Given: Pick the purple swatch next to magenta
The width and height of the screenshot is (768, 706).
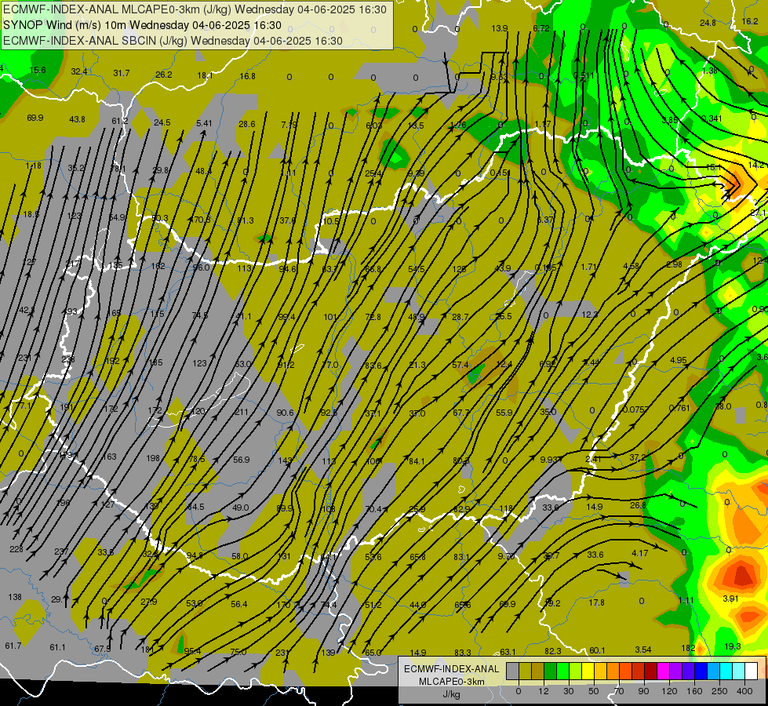Looking at the screenshot, I should [x=675, y=671].
